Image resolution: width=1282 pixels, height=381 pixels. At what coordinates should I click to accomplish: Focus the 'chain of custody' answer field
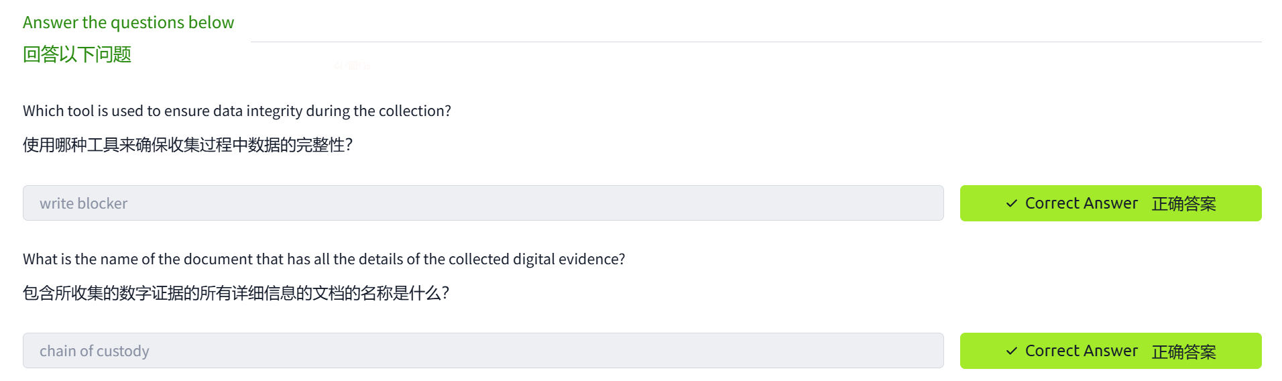483,351
